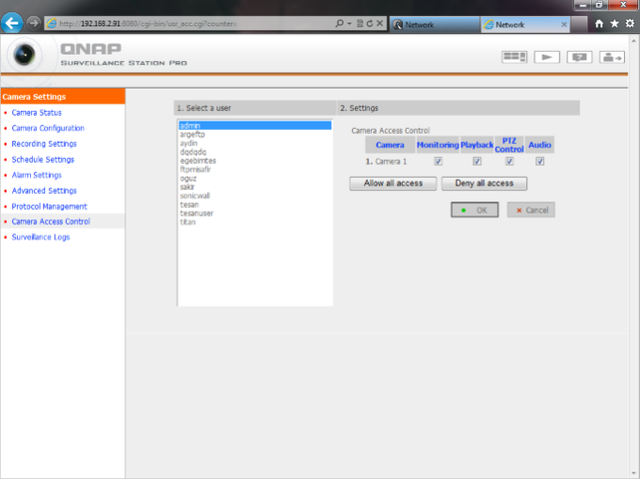This screenshot has height=479, width=640.
Task: Disable Audio checkbox for Camera 1
Action: click(540, 162)
